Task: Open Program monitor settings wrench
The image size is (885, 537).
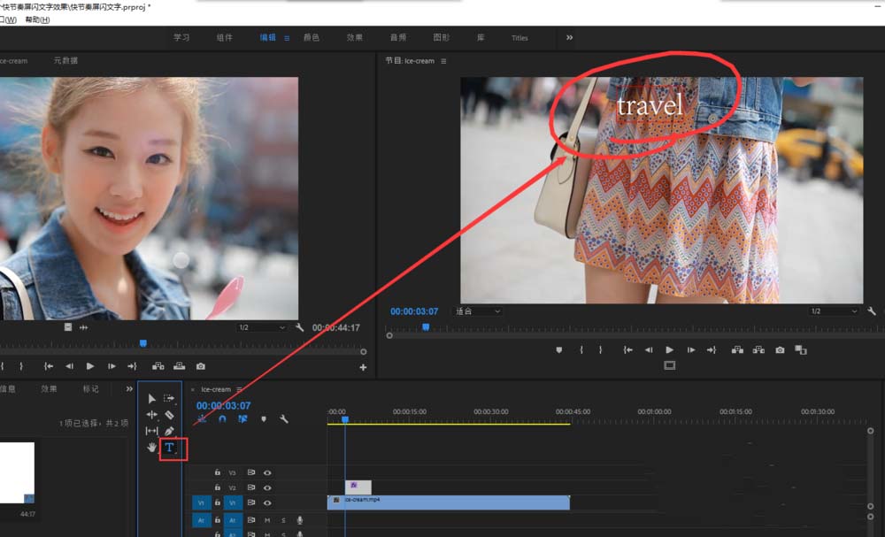Action: tap(872, 311)
